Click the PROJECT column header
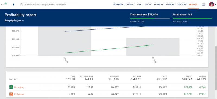 click(13, 80)
